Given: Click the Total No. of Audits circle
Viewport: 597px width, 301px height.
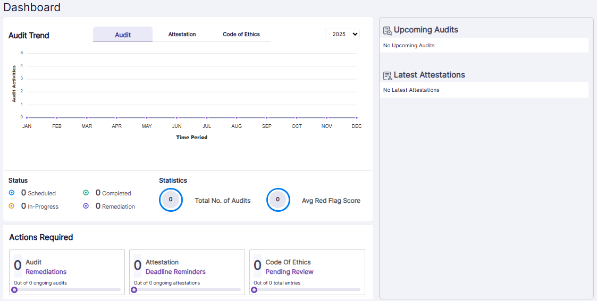Looking at the screenshot, I should pyautogui.click(x=171, y=200).
